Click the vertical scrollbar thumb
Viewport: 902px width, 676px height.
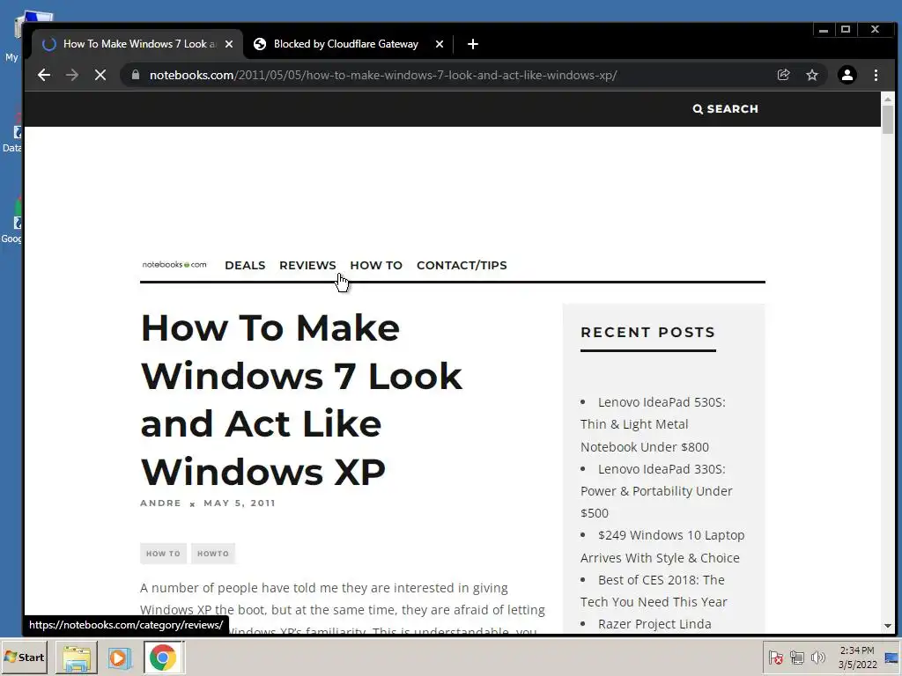(888, 120)
